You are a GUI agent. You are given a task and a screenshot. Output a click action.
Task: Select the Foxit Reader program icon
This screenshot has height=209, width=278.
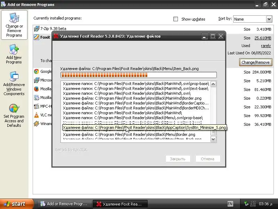click(36, 37)
